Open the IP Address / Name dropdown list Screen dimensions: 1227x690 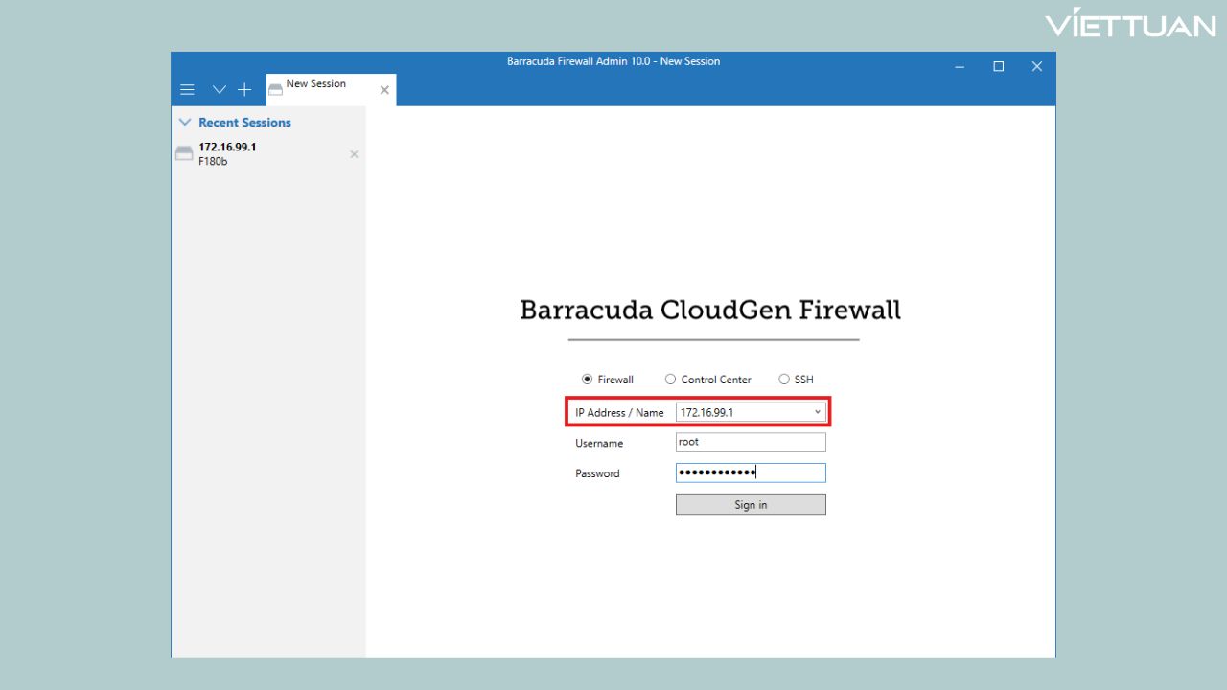816,411
